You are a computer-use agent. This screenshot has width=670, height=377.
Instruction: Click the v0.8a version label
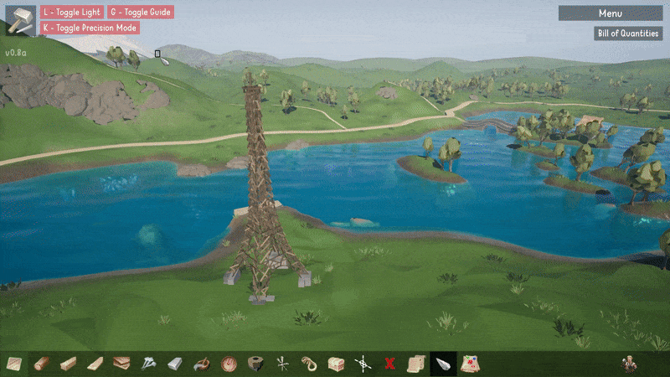tap(16, 53)
